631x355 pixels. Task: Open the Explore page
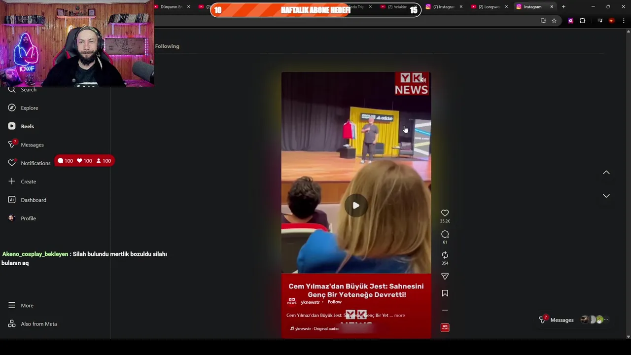pyautogui.click(x=23, y=108)
